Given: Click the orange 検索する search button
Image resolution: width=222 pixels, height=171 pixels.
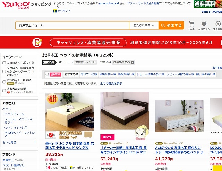Looking at the screenshot, I should [171, 25].
